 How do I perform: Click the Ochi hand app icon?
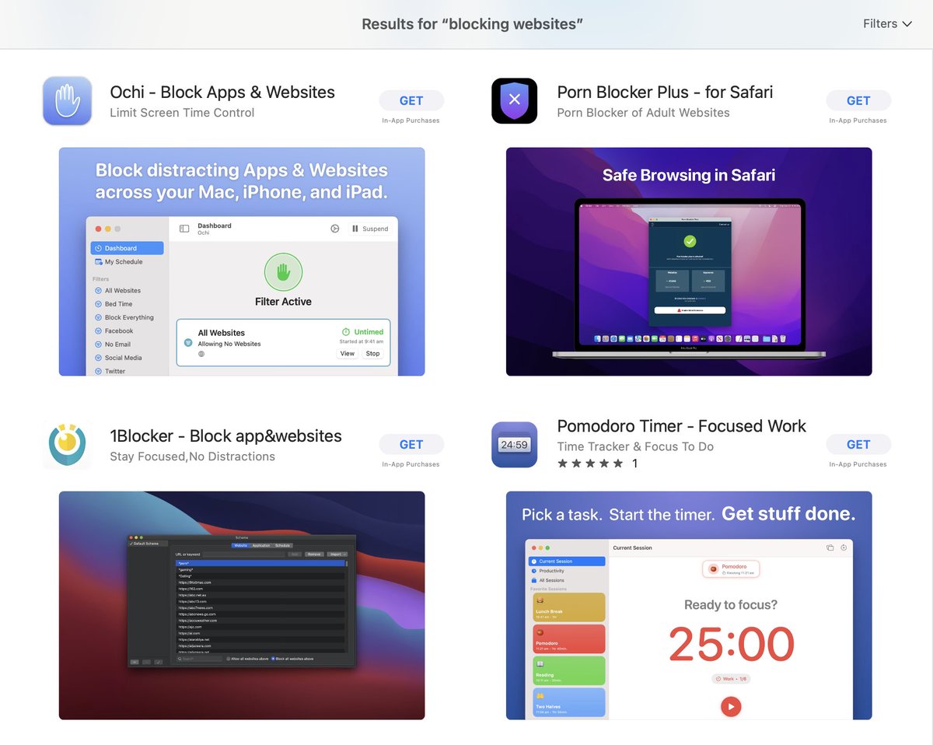click(67, 101)
